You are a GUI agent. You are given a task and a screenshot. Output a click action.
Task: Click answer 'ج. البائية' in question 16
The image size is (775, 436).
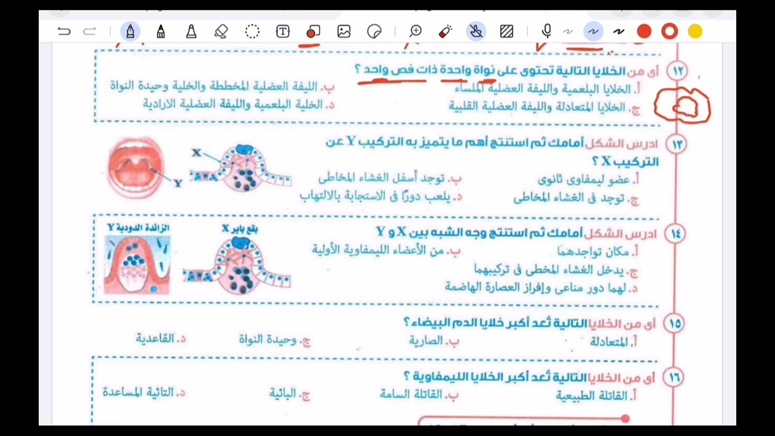coord(290,394)
